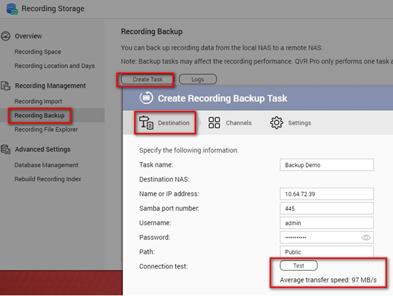Click the 'Destination NAS:' label
The width and height of the screenshot is (393, 296).
pyautogui.click(x=164, y=179)
